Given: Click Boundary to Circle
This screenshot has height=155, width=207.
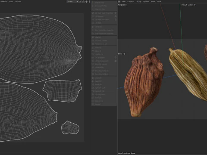Looking at the screenshot, I should (104, 71).
